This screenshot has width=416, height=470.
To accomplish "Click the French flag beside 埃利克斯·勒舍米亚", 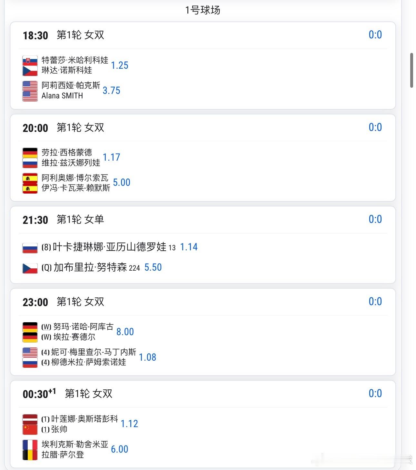I will point(30,445).
